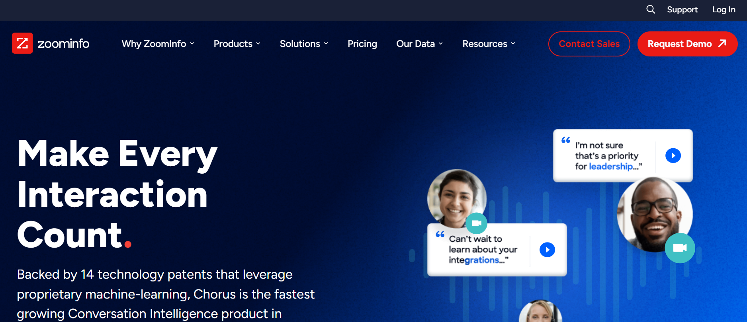747x322 pixels.
Task: Expand the Resources dropdown chevron
Action: (513, 44)
